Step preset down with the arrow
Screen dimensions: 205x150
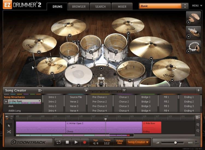(x=185, y=7)
